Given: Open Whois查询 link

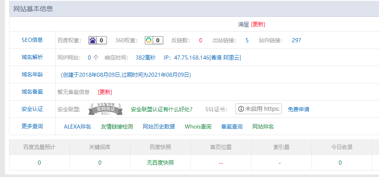Looking at the screenshot, I should [x=198, y=126].
